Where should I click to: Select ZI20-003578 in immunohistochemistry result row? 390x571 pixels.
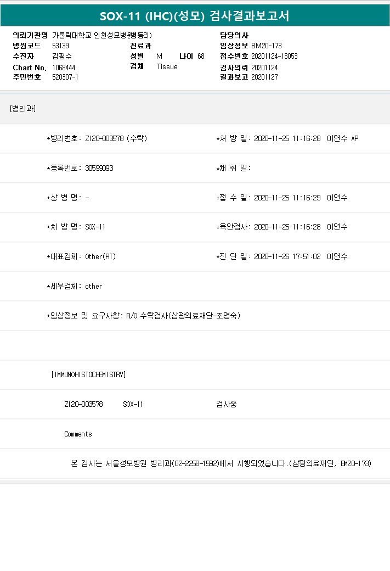[83, 404]
